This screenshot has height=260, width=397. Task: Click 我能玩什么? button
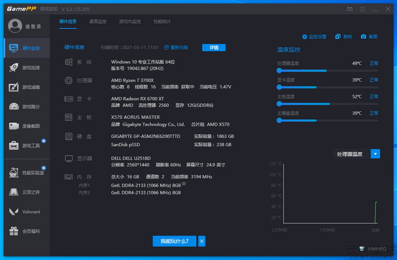175,241
